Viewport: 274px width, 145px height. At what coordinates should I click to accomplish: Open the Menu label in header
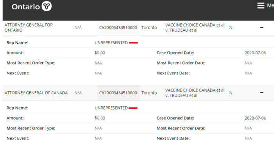tap(270, 5)
